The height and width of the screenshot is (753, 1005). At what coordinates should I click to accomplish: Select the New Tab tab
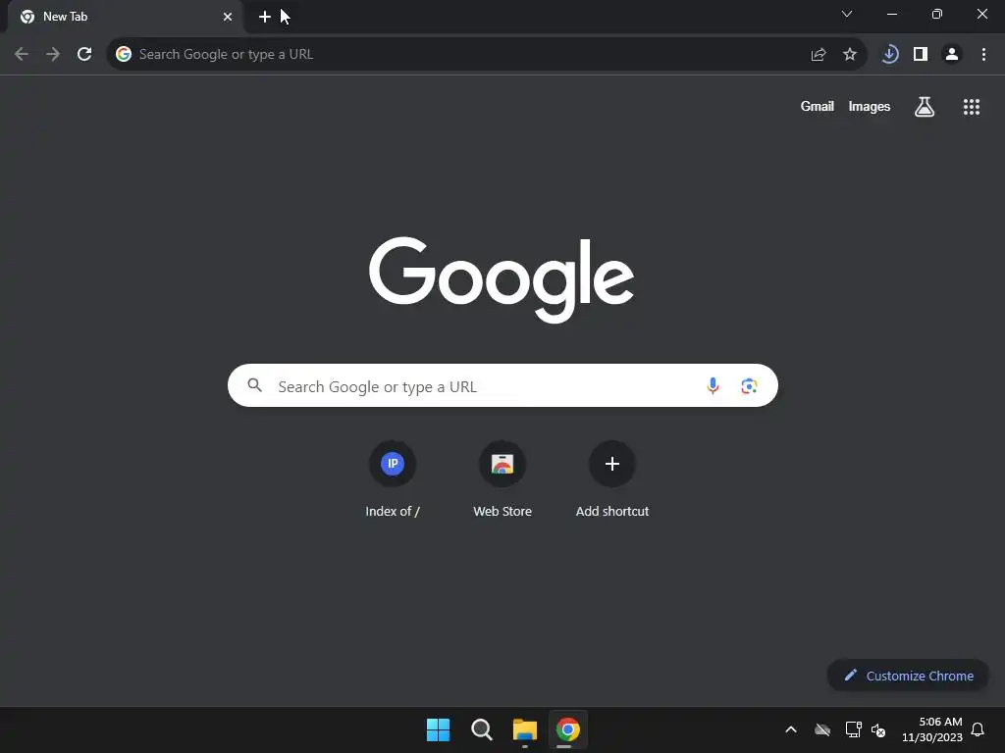click(x=126, y=17)
